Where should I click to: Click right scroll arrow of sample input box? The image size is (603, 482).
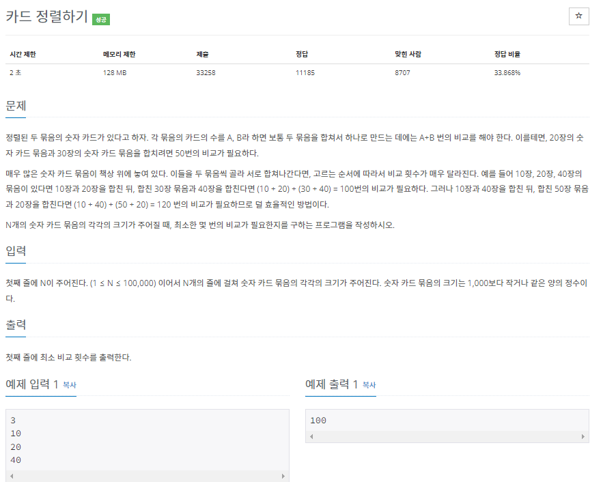[x=283, y=476]
